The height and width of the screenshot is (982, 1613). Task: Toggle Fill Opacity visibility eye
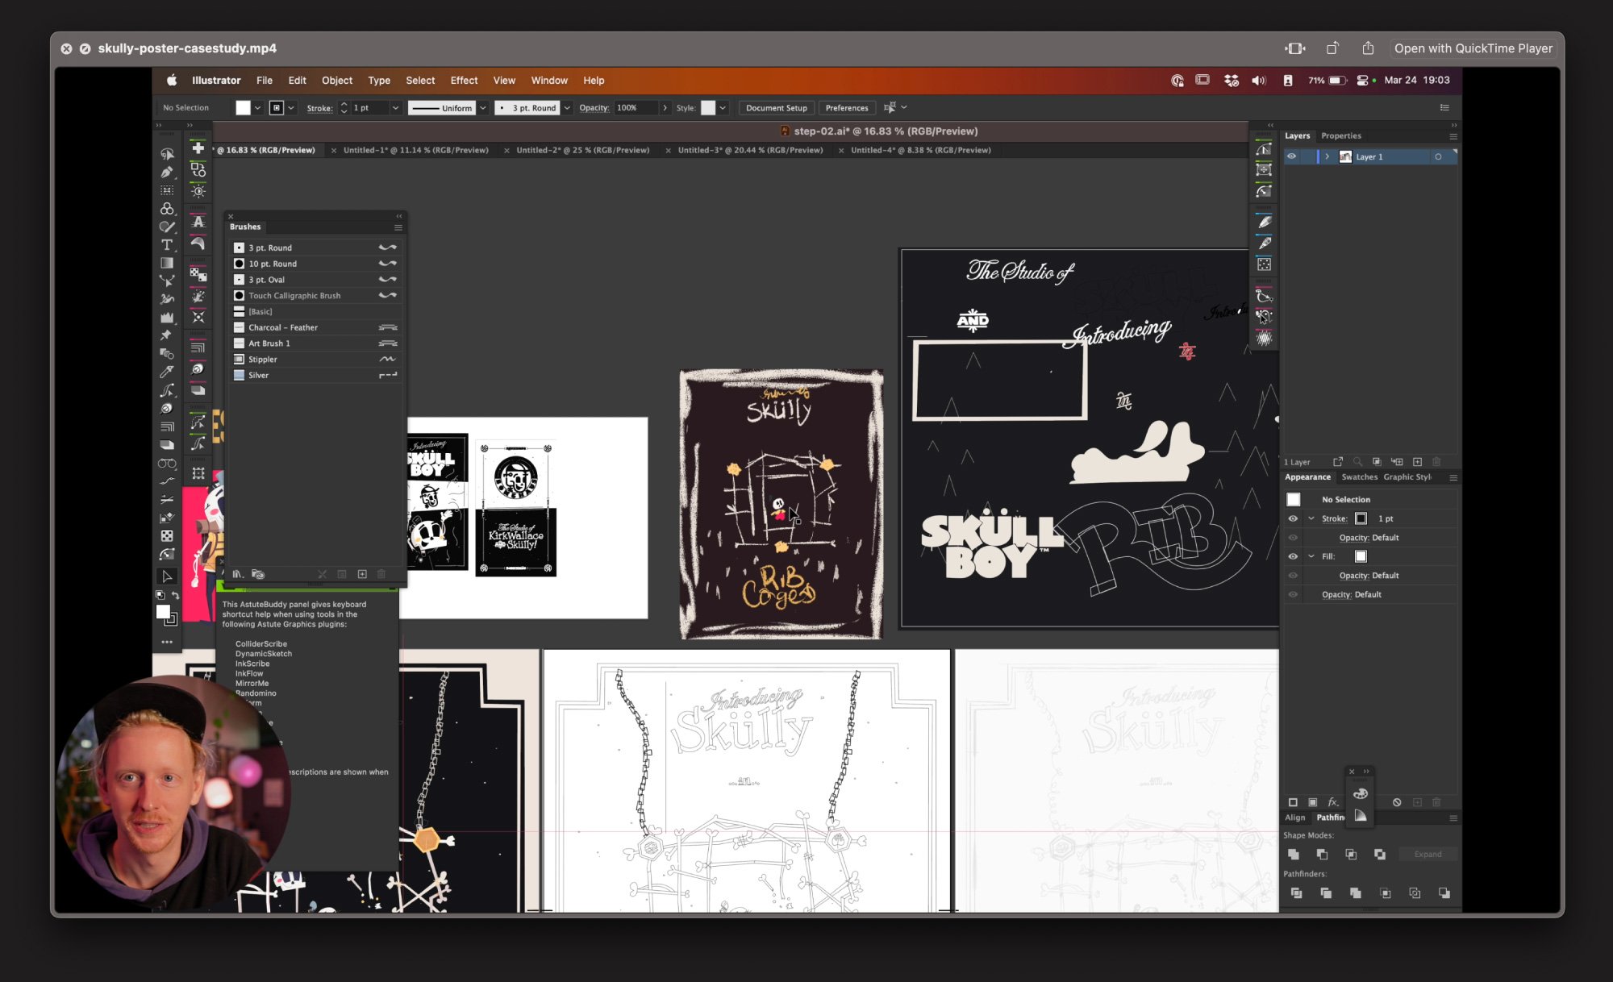1293,576
